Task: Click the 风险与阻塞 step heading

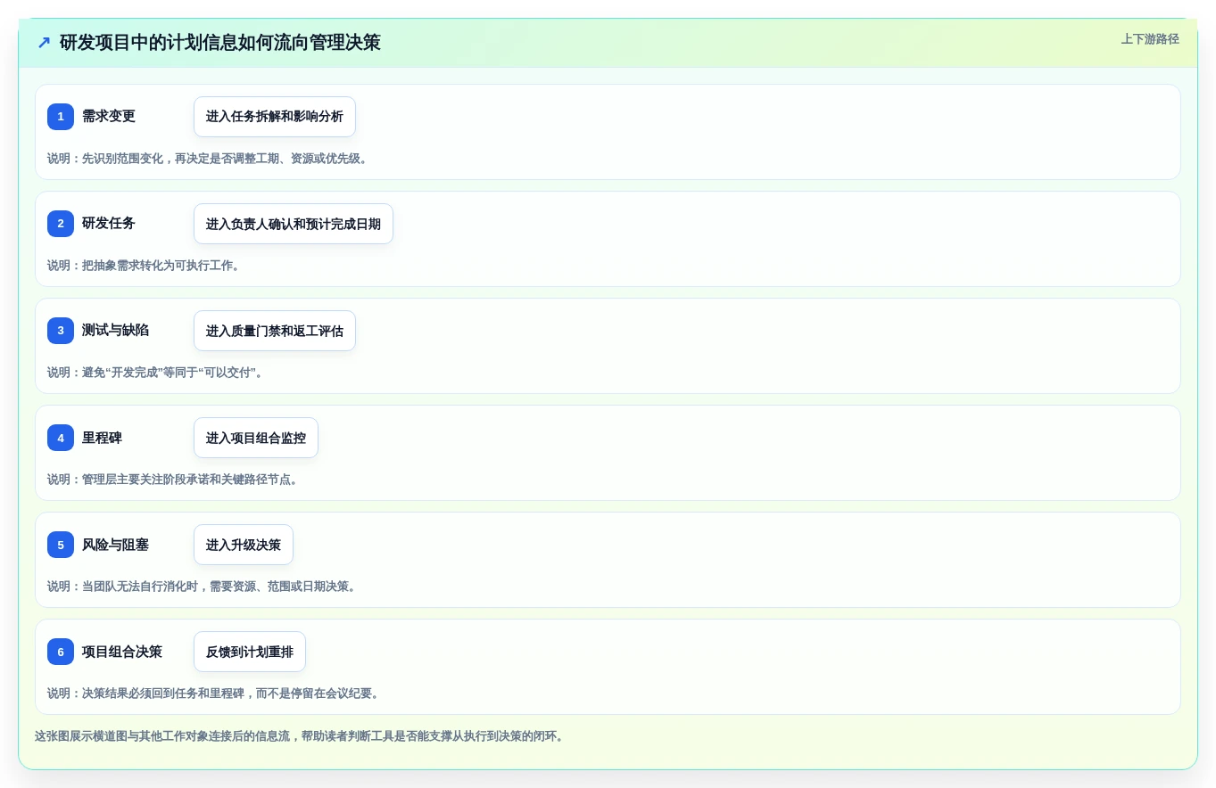Action: (116, 545)
